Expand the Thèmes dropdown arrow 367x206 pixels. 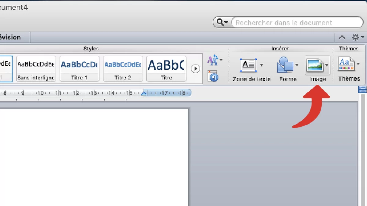pyautogui.click(x=358, y=64)
